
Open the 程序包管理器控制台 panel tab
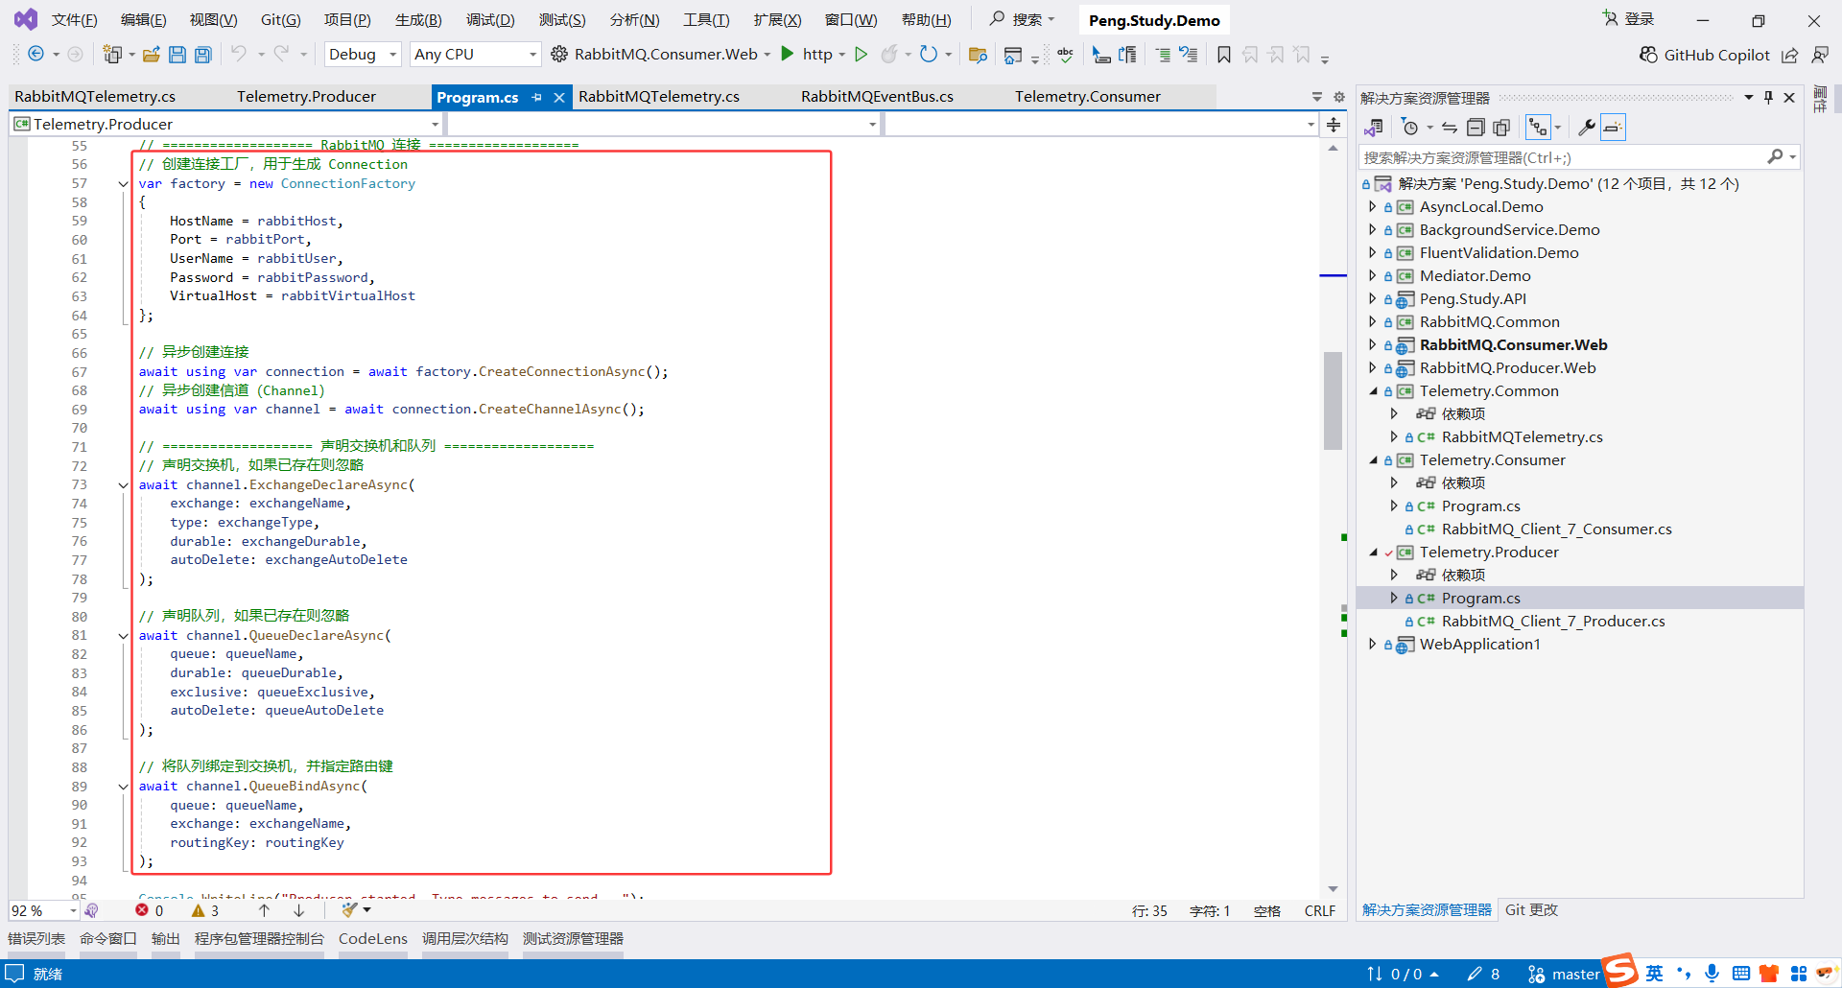[x=259, y=939]
